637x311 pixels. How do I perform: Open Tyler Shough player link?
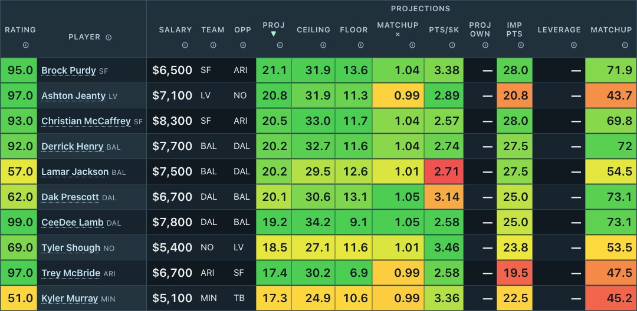[x=71, y=247]
